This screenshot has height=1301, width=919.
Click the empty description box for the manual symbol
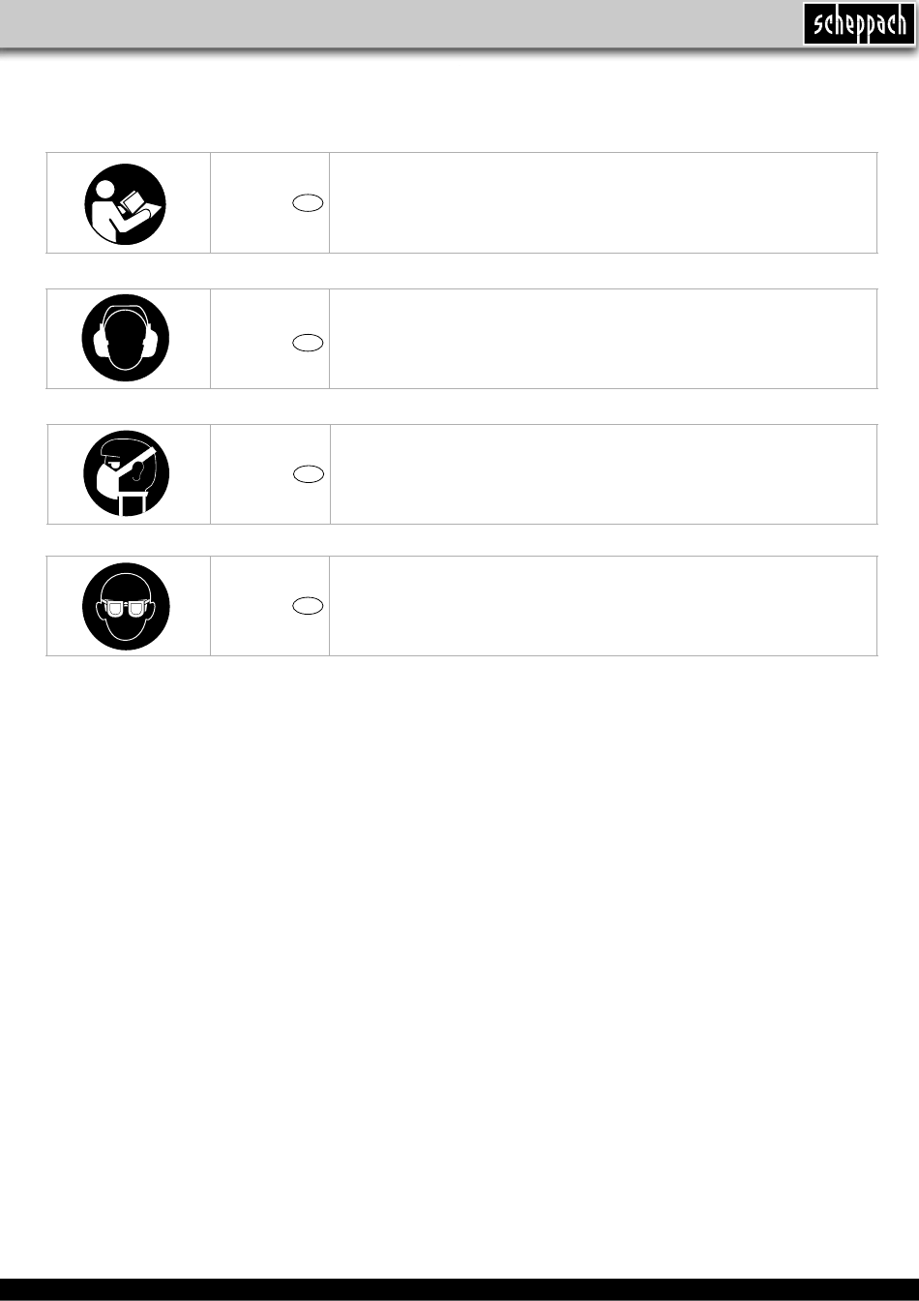coord(603,202)
